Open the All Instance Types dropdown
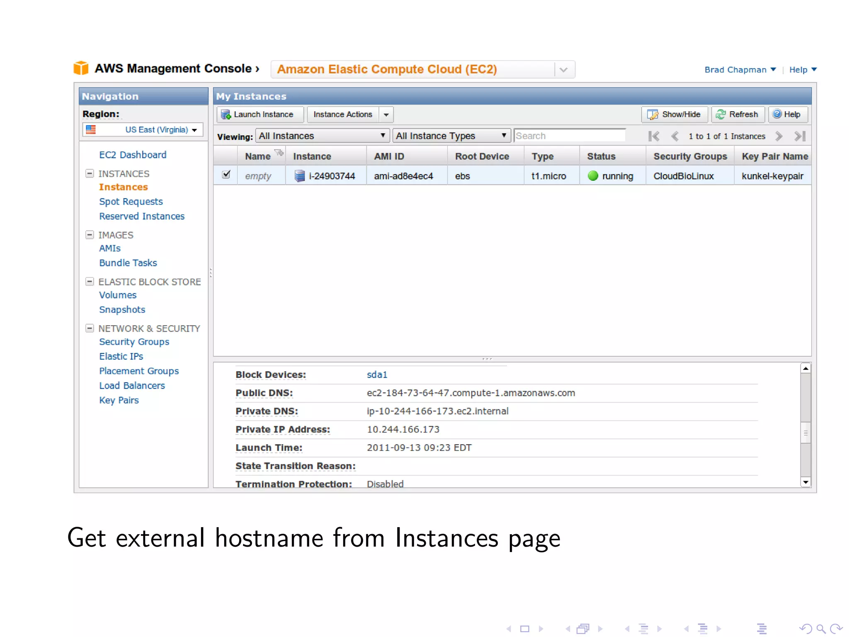 pyautogui.click(x=451, y=136)
